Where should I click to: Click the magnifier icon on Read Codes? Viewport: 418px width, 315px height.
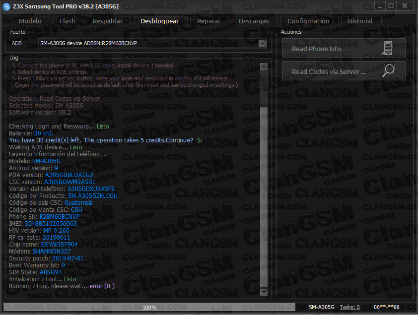pos(388,70)
